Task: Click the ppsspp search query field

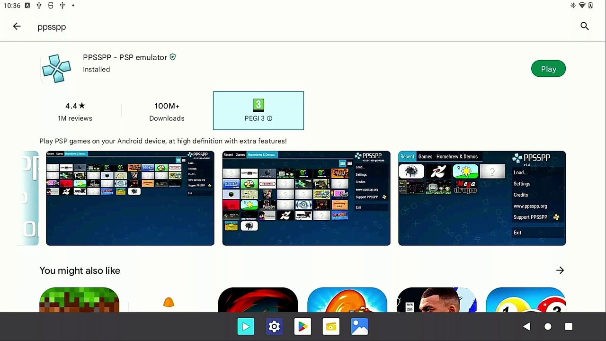Action: (52, 27)
